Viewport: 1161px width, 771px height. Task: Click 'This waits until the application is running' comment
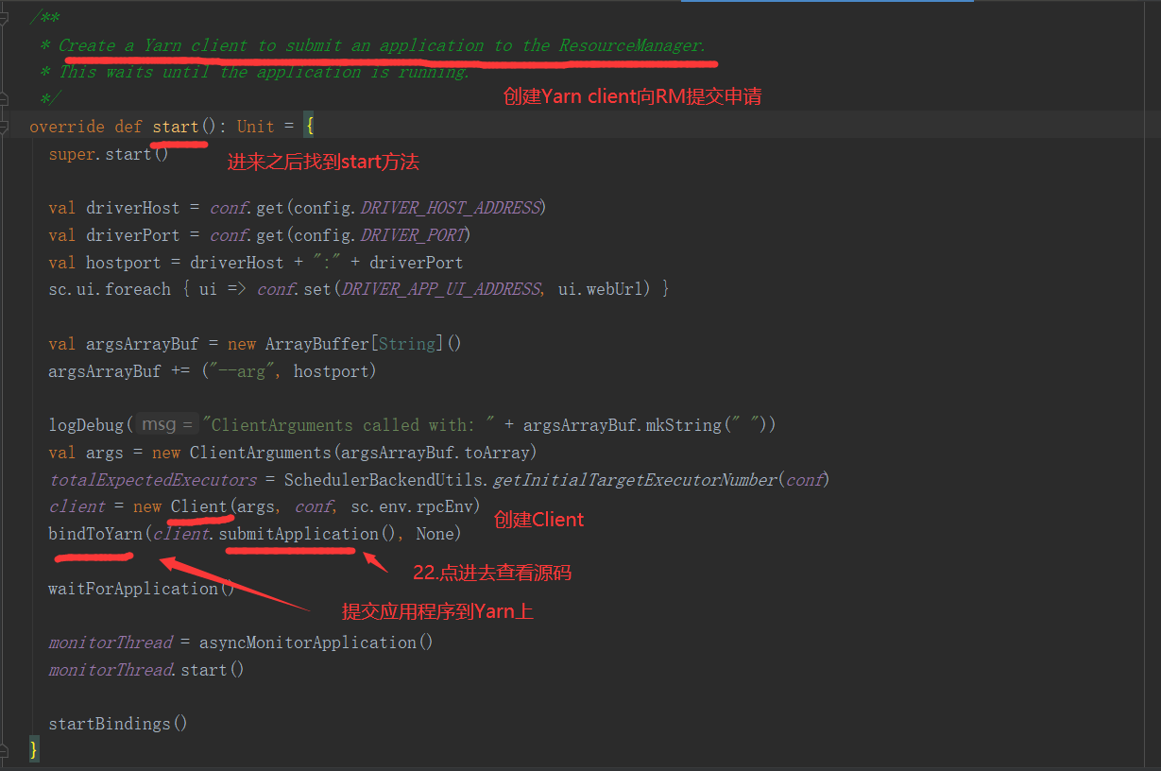pyautogui.click(x=263, y=73)
